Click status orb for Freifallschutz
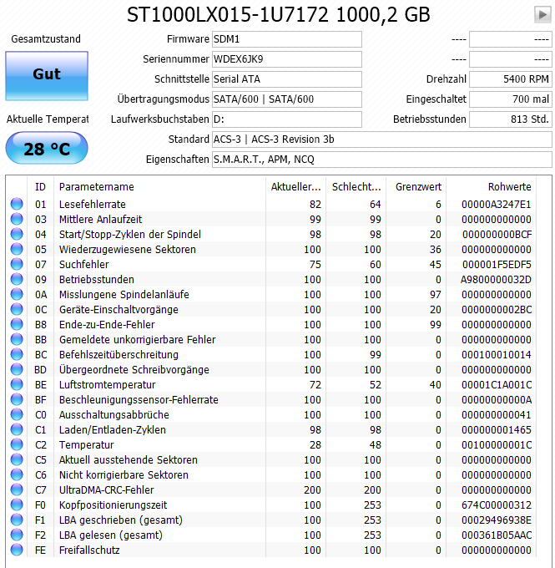 point(17,550)
